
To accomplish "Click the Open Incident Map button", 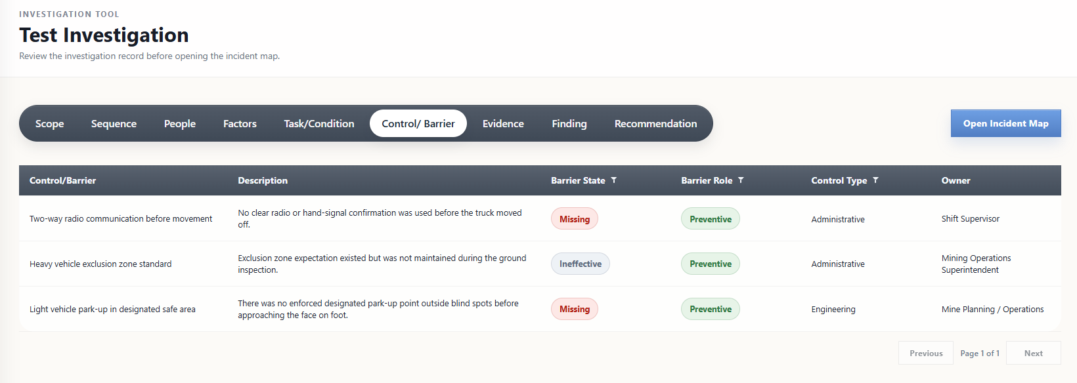I will (x=1005, y=123).
